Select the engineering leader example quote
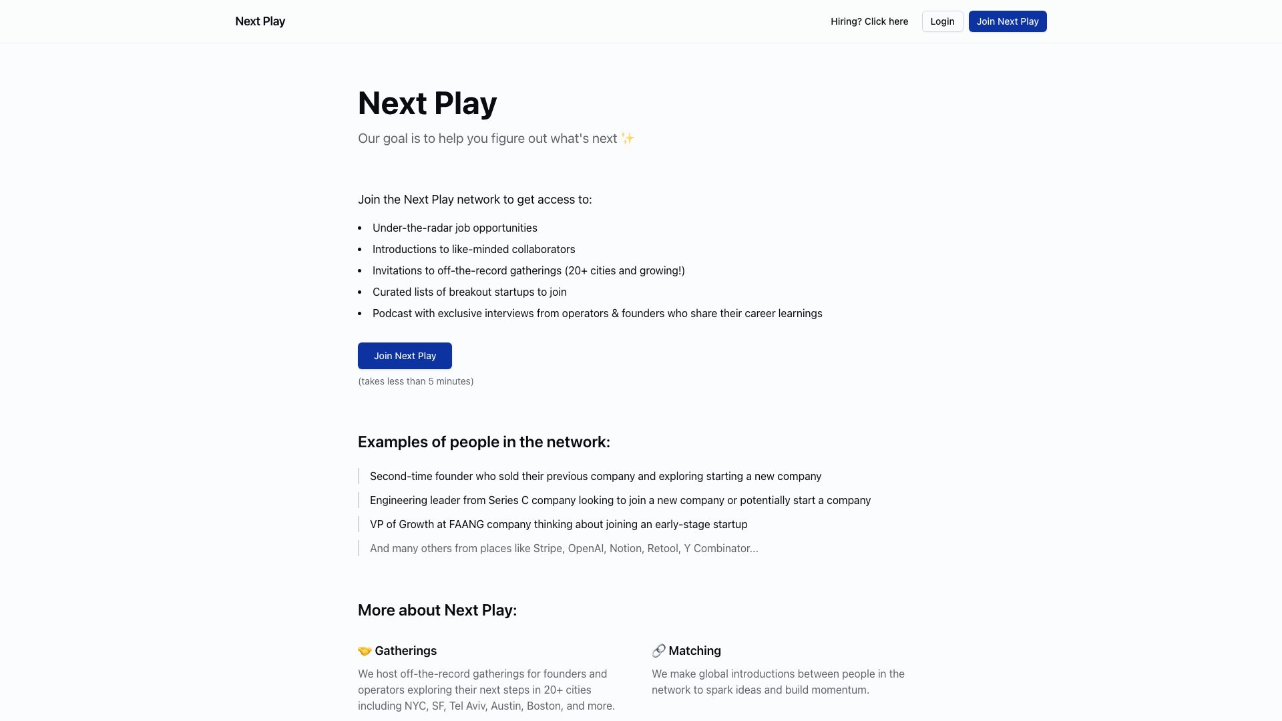Image resolution: width=1282 pixels, height=721 pixels. click(x=620, y=500)
